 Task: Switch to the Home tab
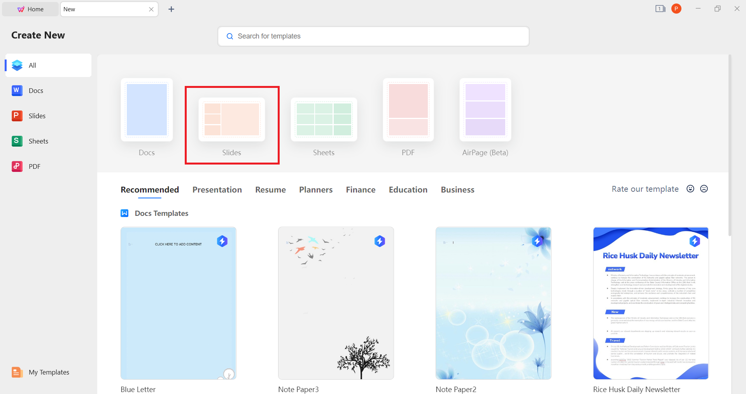[x=30, y=9]
